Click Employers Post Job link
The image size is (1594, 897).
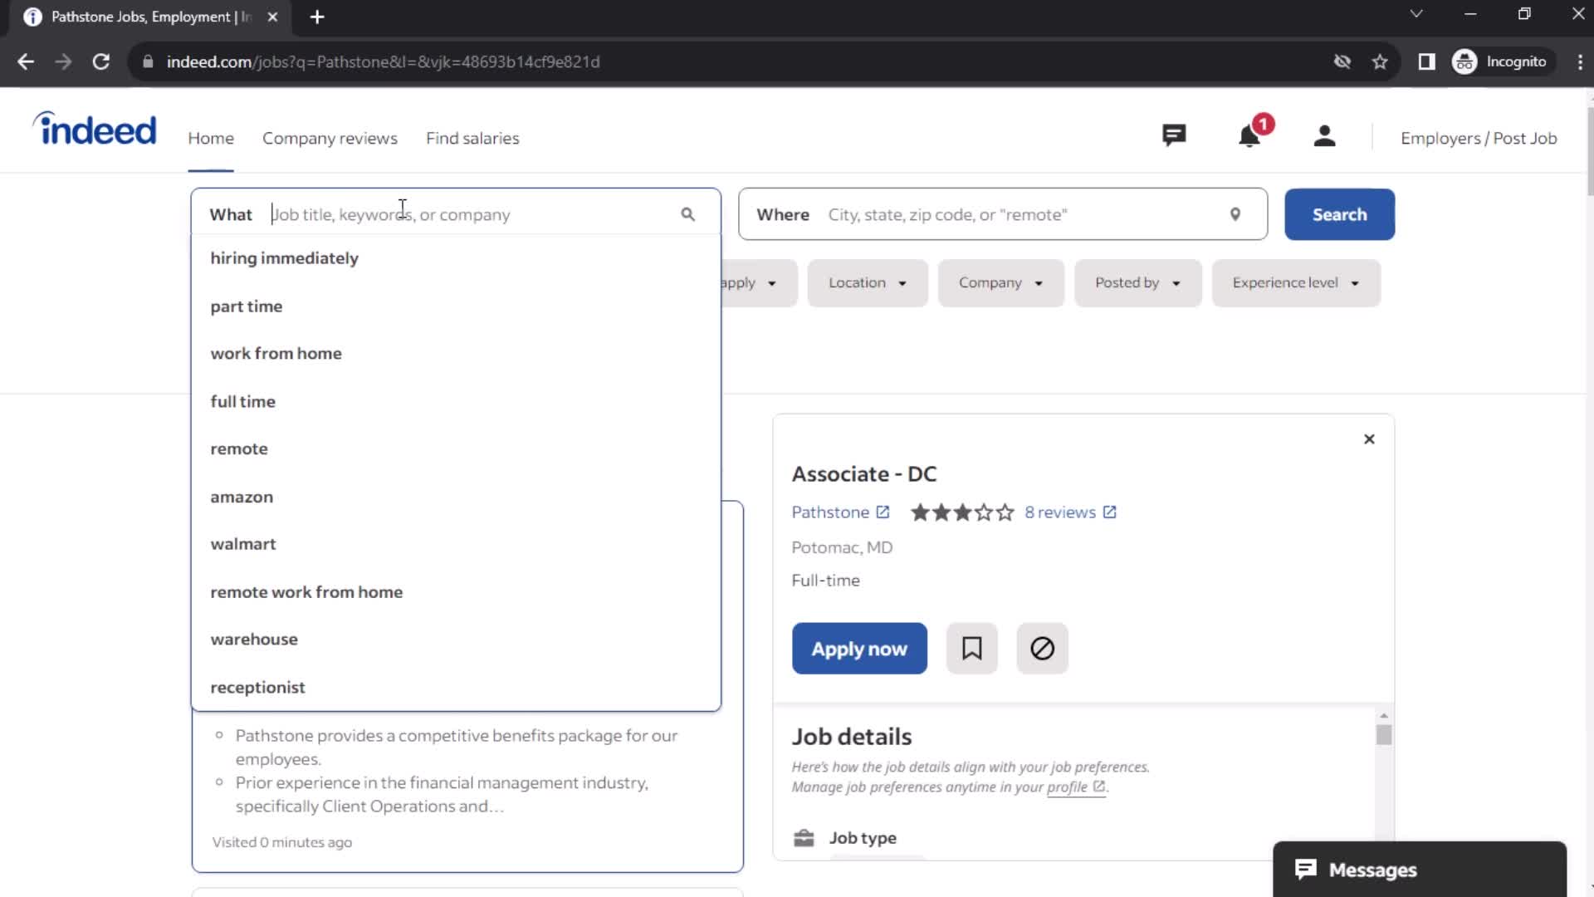coord(1479,137)
